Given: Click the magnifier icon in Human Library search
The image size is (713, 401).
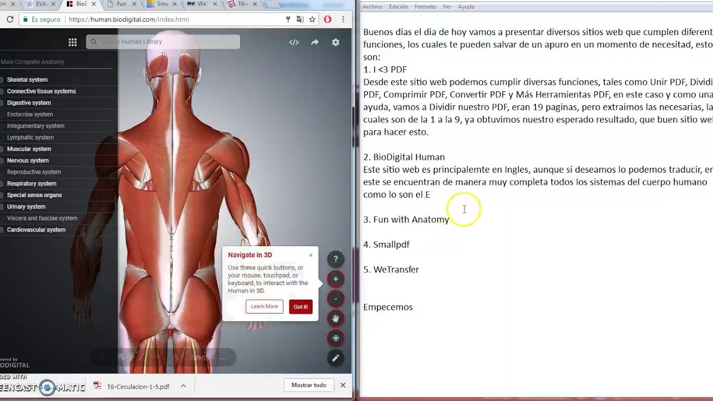Looking at the screenshot, I should [94, 42].
